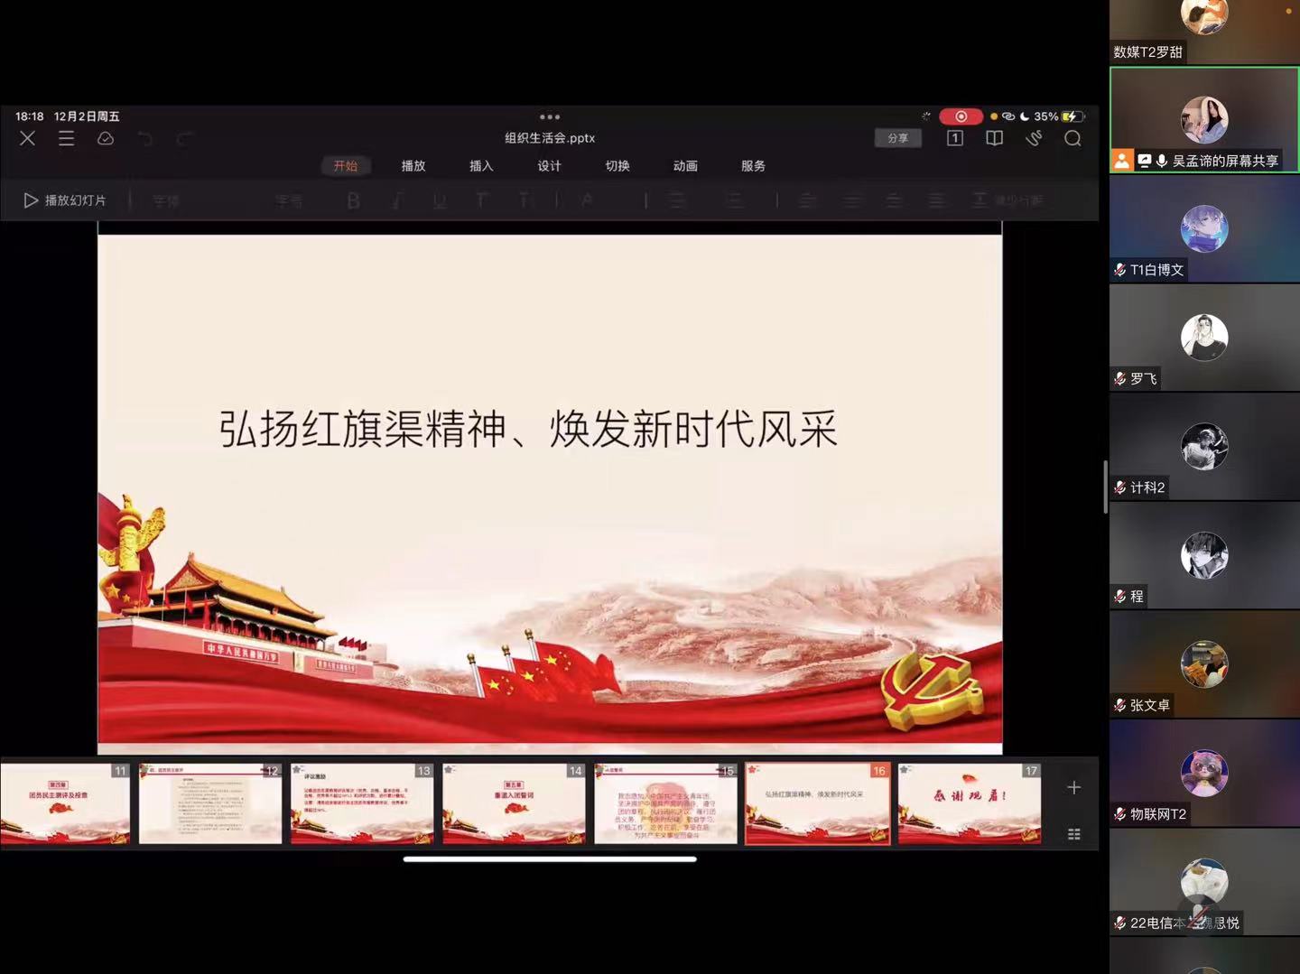The image size is (1300, 974).
Task: Open the slide grid view icon
Action: pos(1073,834)
